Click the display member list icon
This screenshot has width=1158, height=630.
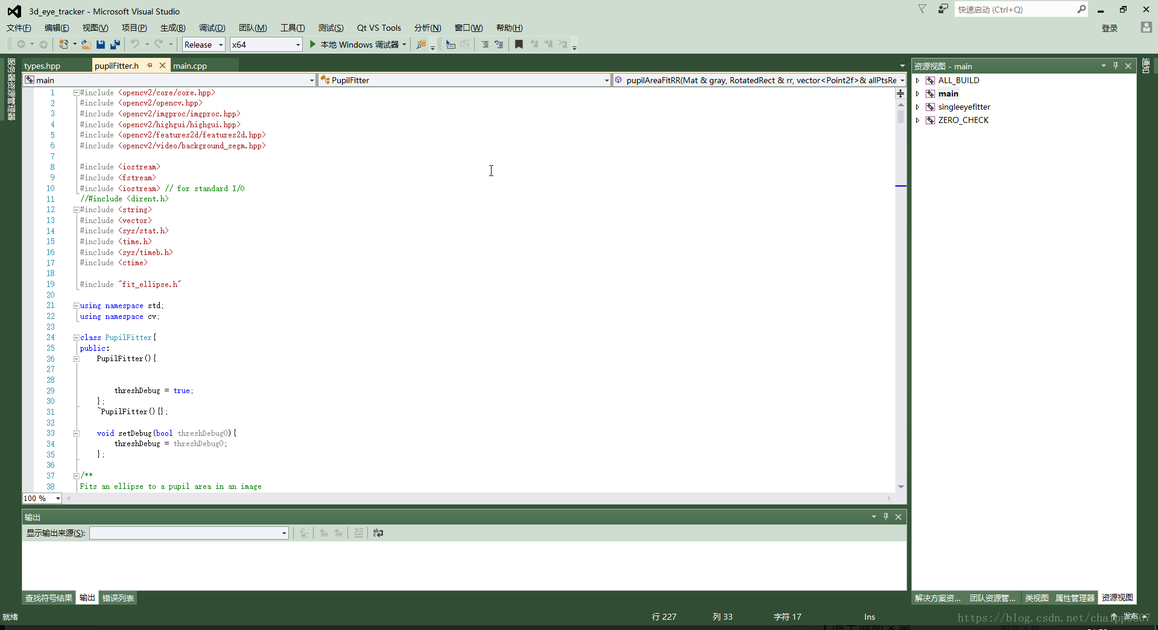[x=451, y=45]
